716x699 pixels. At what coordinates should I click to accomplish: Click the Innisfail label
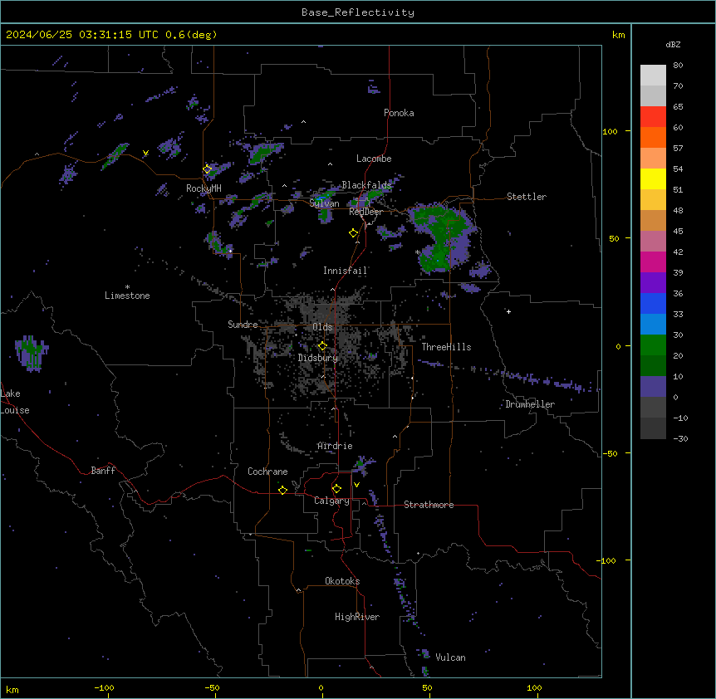(346, 271)
